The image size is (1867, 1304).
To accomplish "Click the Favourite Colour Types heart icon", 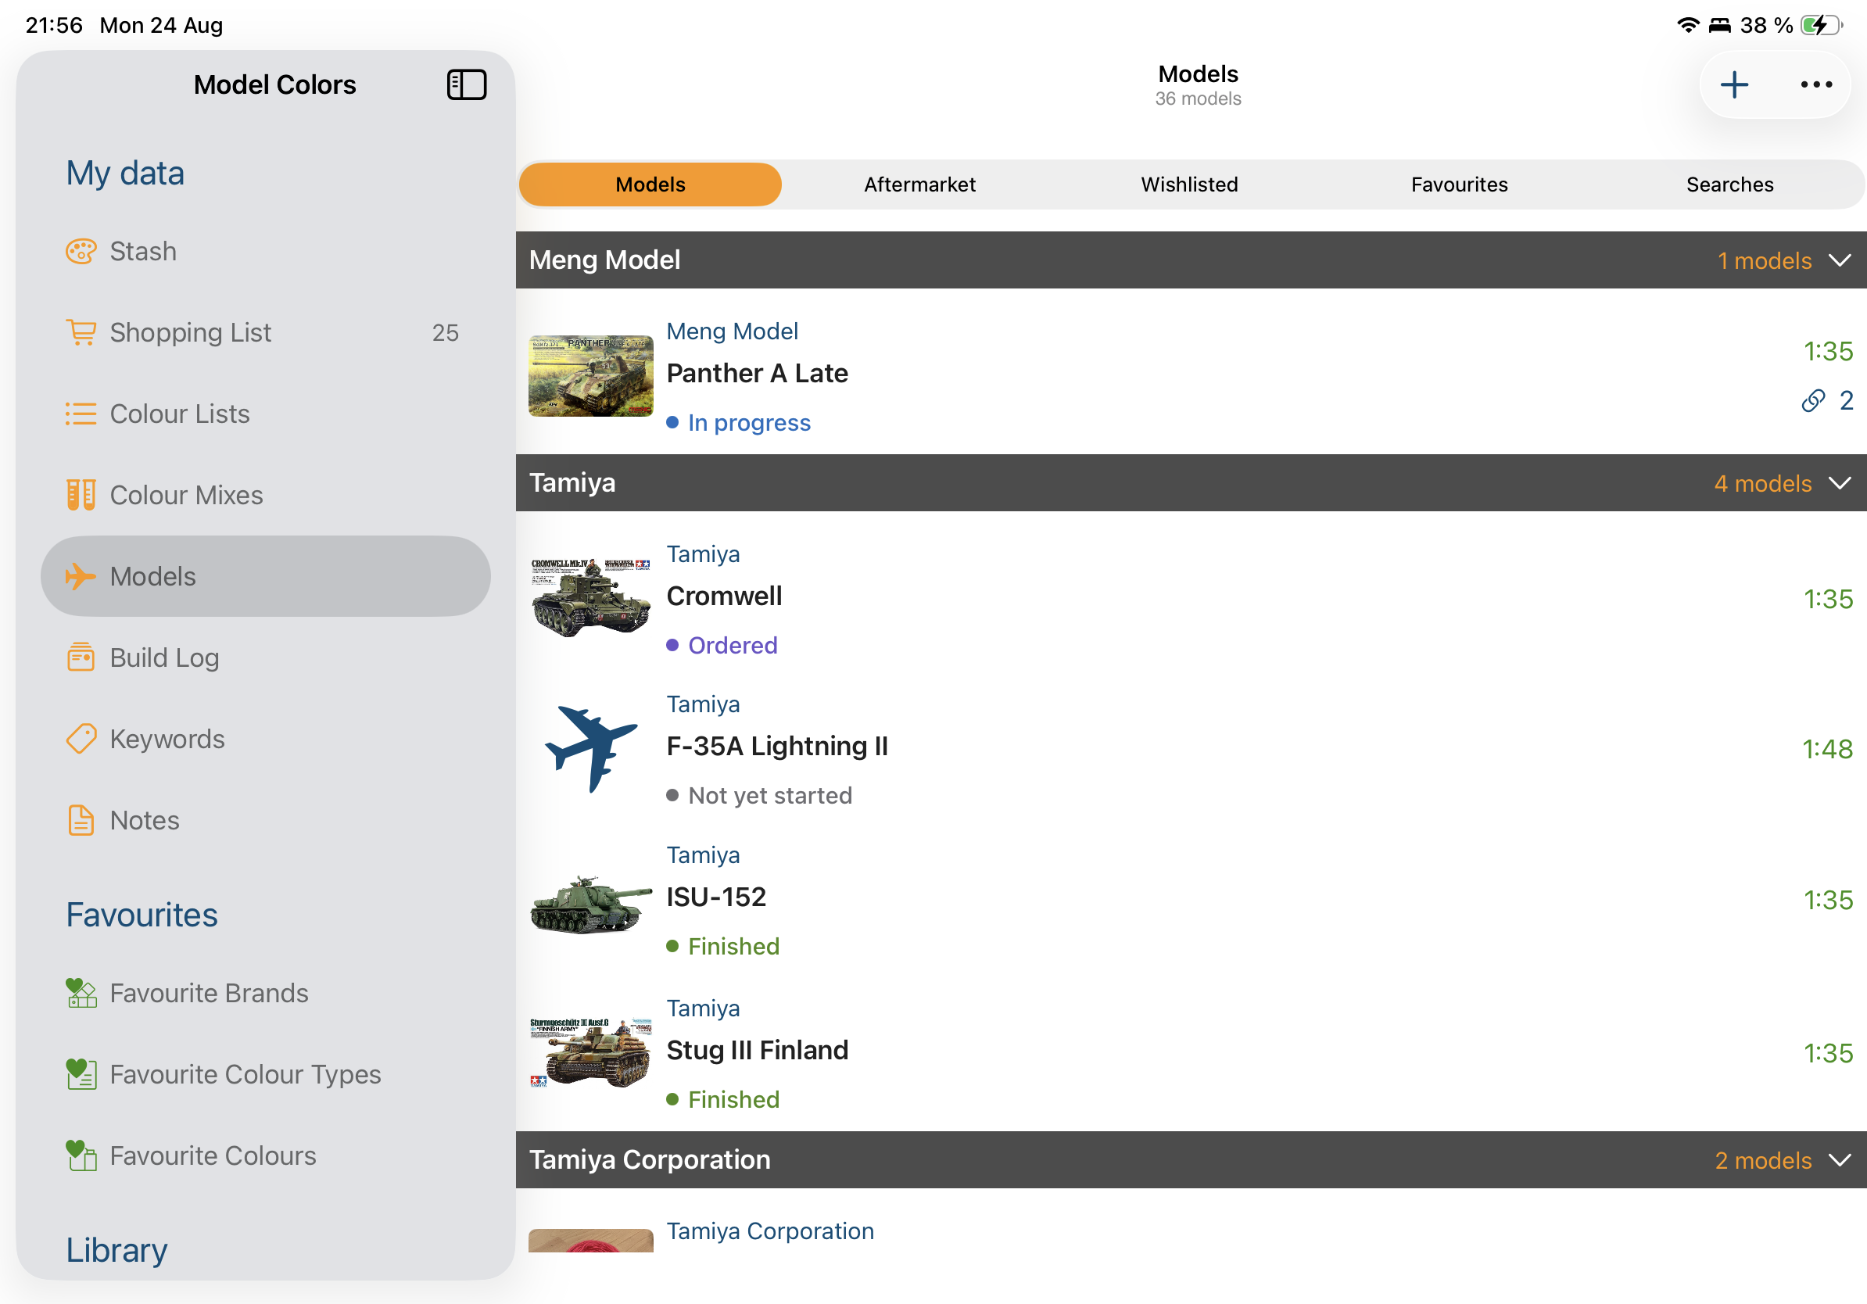I will pos(81,1074).
